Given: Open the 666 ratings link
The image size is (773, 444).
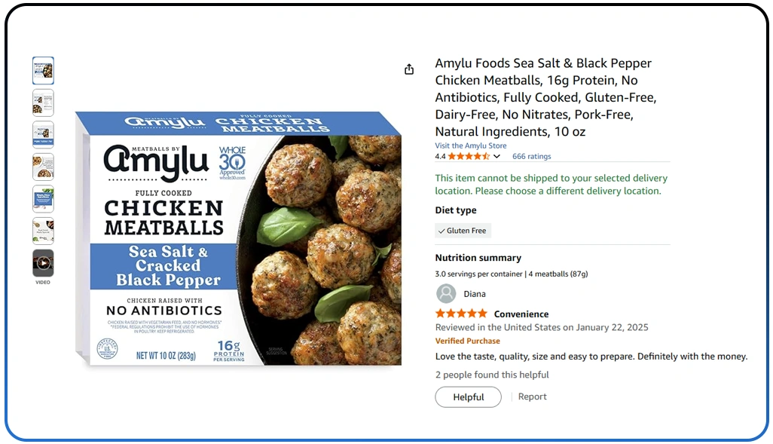Looking at the screenshot, I should (x=531, y=157).
